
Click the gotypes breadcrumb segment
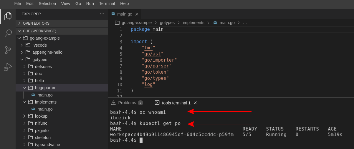tap(167, 23)
